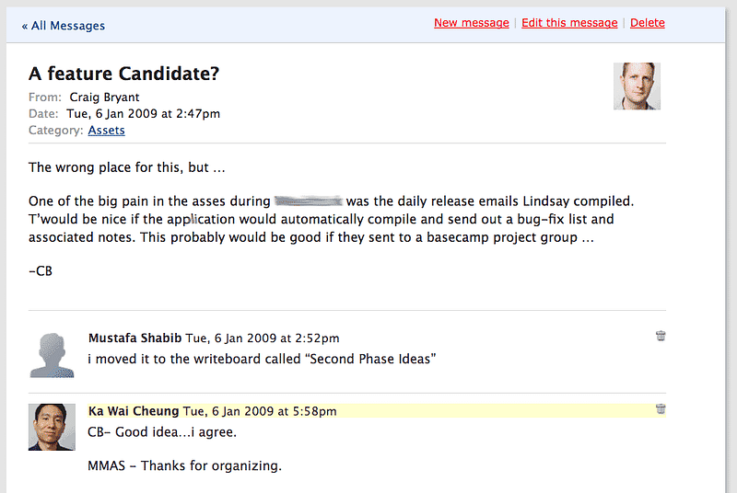
Task: Click Mustafa Shabib's silhouette avatar
Action: [52, 355]
